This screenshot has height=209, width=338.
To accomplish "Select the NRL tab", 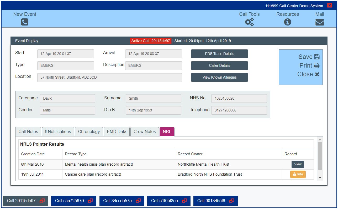I will pos(167,132).
